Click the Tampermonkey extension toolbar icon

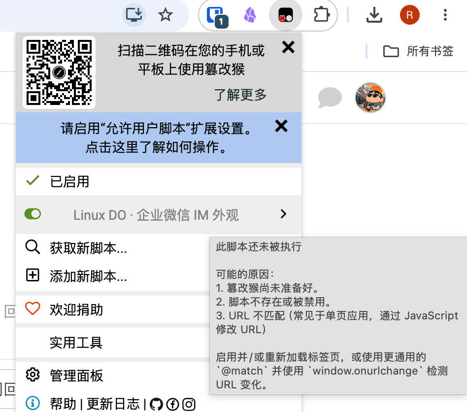coord(285,15)
